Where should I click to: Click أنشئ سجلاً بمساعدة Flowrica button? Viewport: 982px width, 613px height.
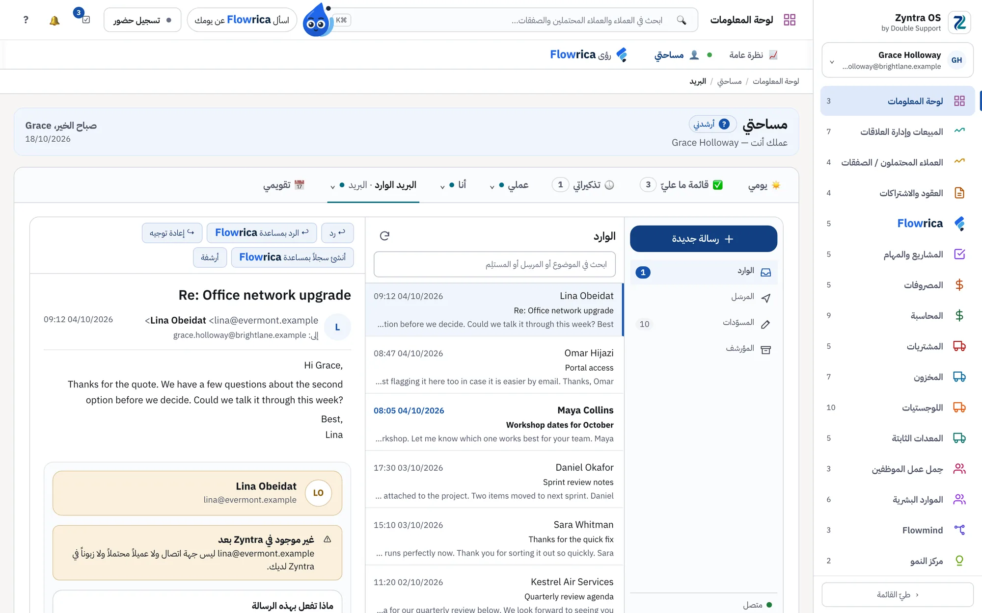293,257
